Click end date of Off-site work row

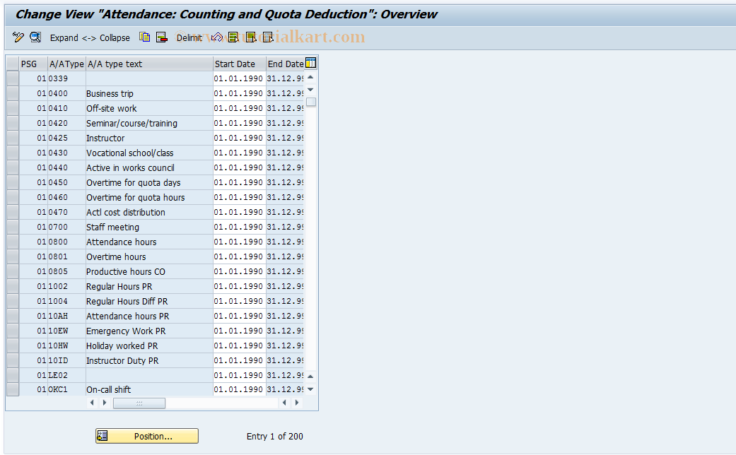coord(286,108)
